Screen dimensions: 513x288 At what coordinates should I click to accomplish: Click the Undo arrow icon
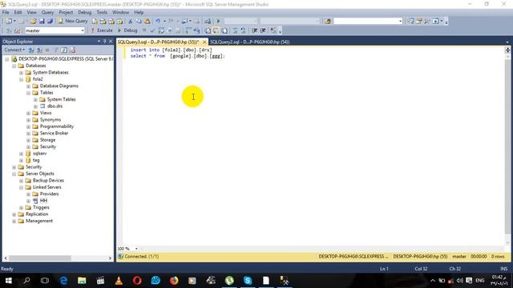[x=158, y=22]
